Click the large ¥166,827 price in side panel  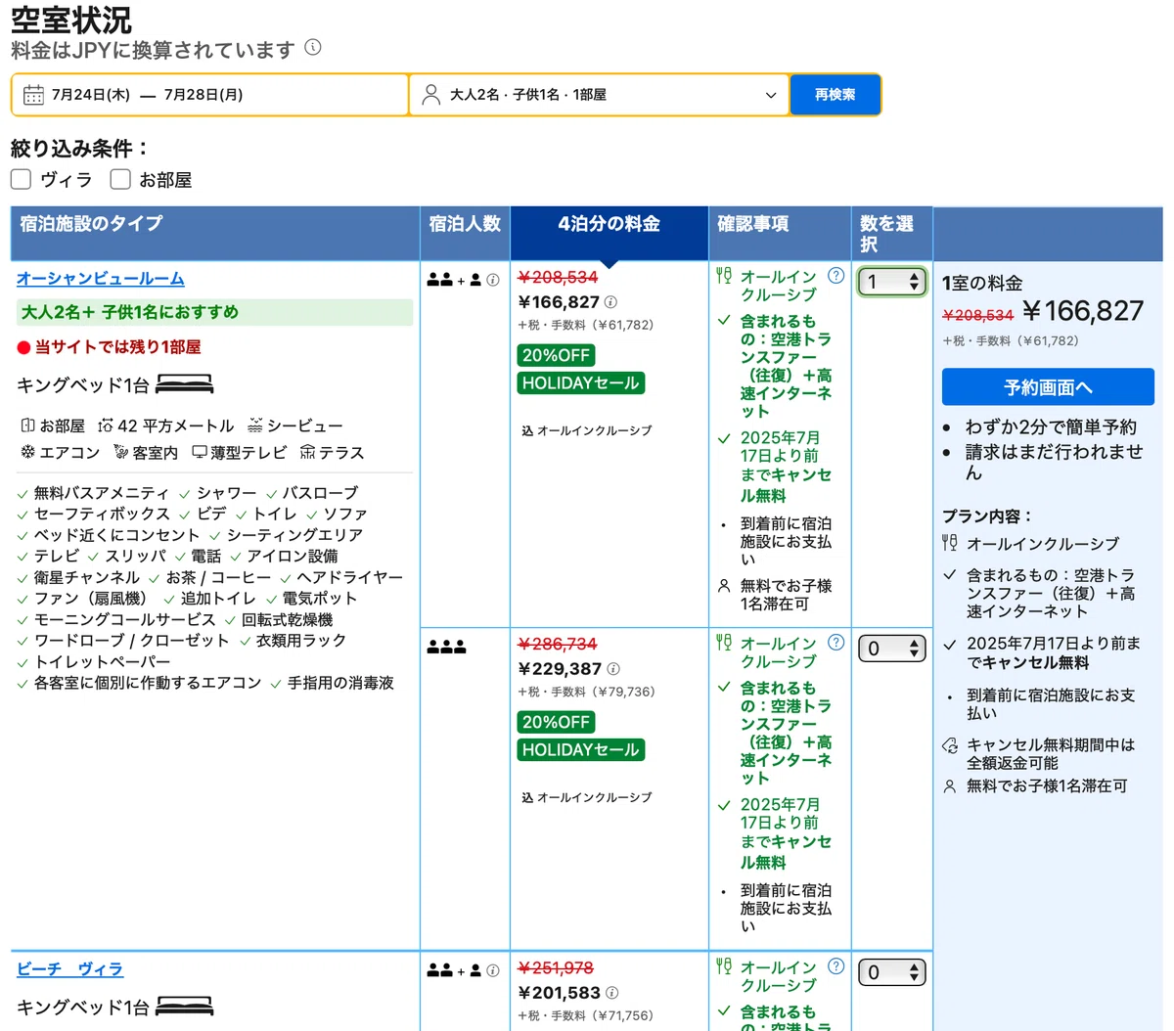(x=1083, y=311)
